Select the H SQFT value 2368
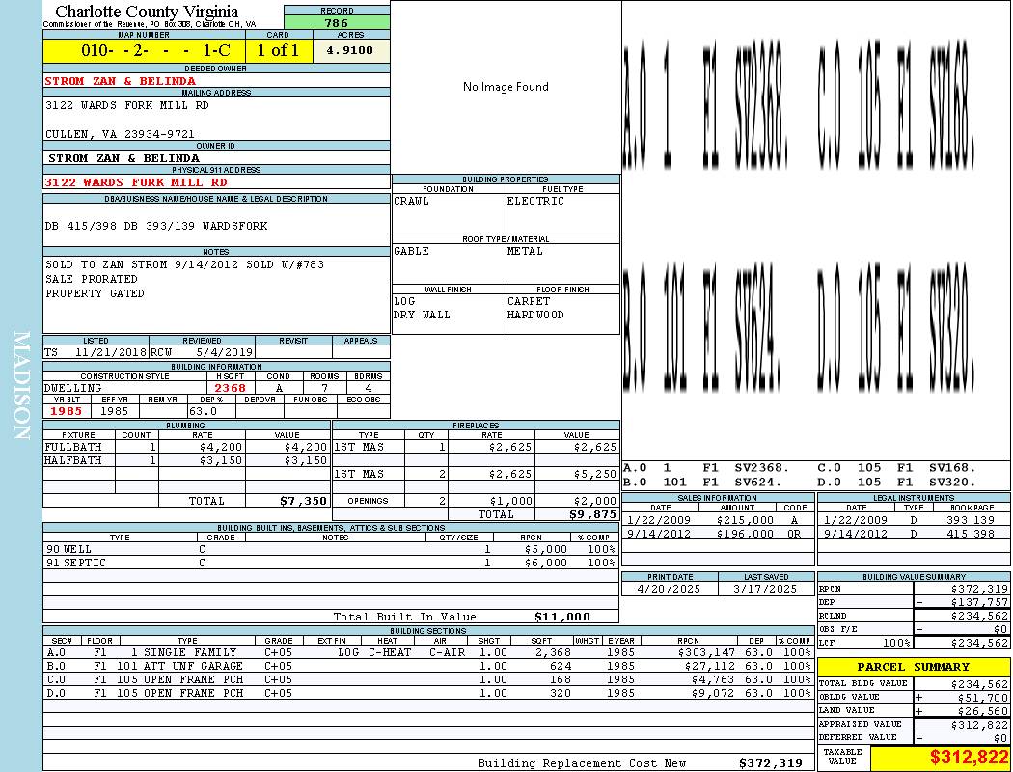The image size is (1013, 772). [x=230, y=388]
